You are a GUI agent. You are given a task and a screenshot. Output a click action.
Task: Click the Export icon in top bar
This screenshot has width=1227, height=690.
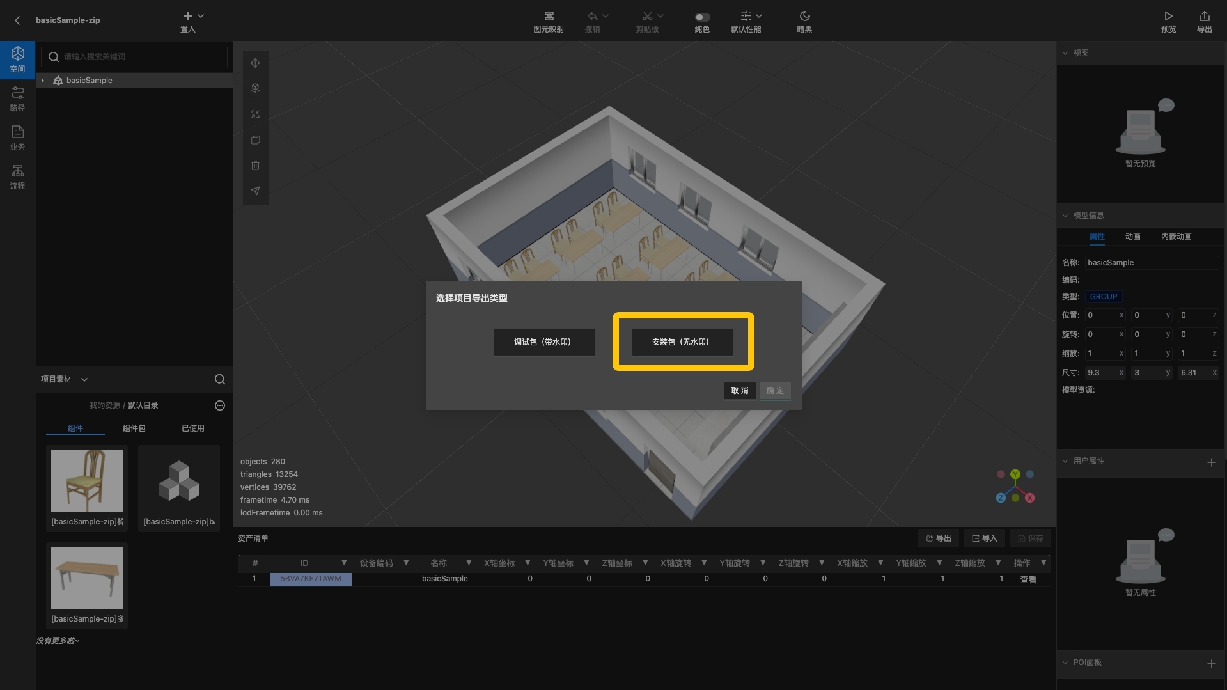coord(1204,16)
